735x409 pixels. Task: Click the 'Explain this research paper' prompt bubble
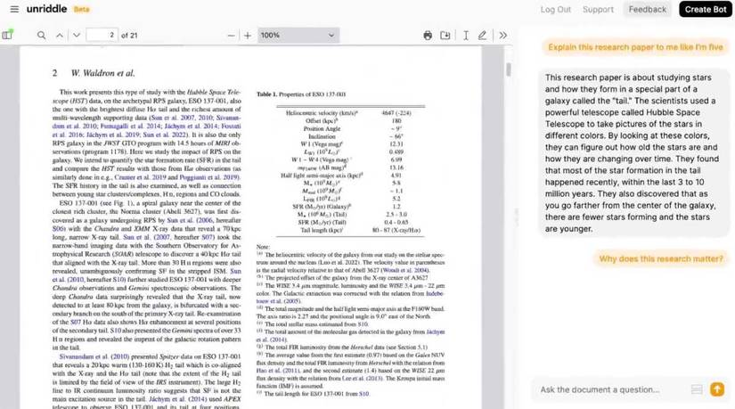pyautogui.click(x=635, y=47)
